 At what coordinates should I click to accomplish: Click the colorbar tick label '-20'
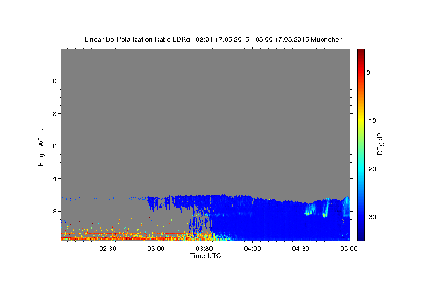pos(372,169)
